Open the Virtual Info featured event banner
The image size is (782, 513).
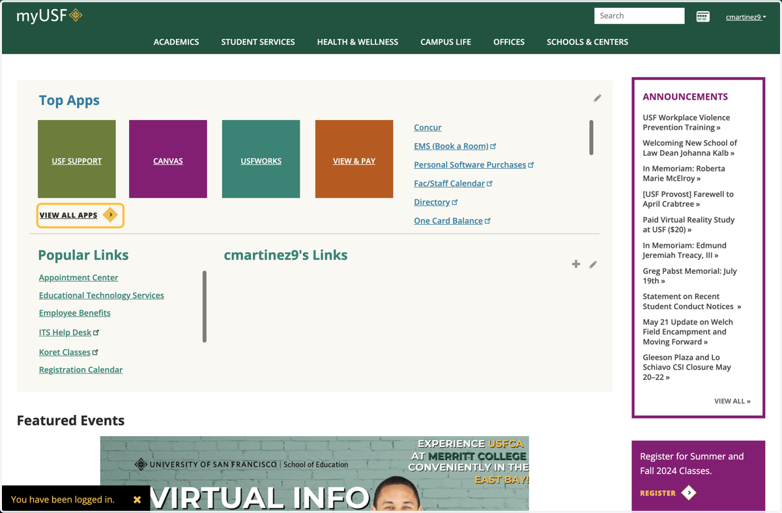point(315,473)
